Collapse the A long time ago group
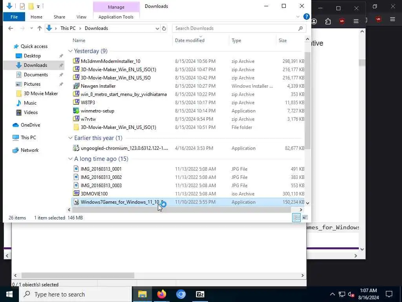The width and height of the screenshot is (402, 302). point(70,159)
